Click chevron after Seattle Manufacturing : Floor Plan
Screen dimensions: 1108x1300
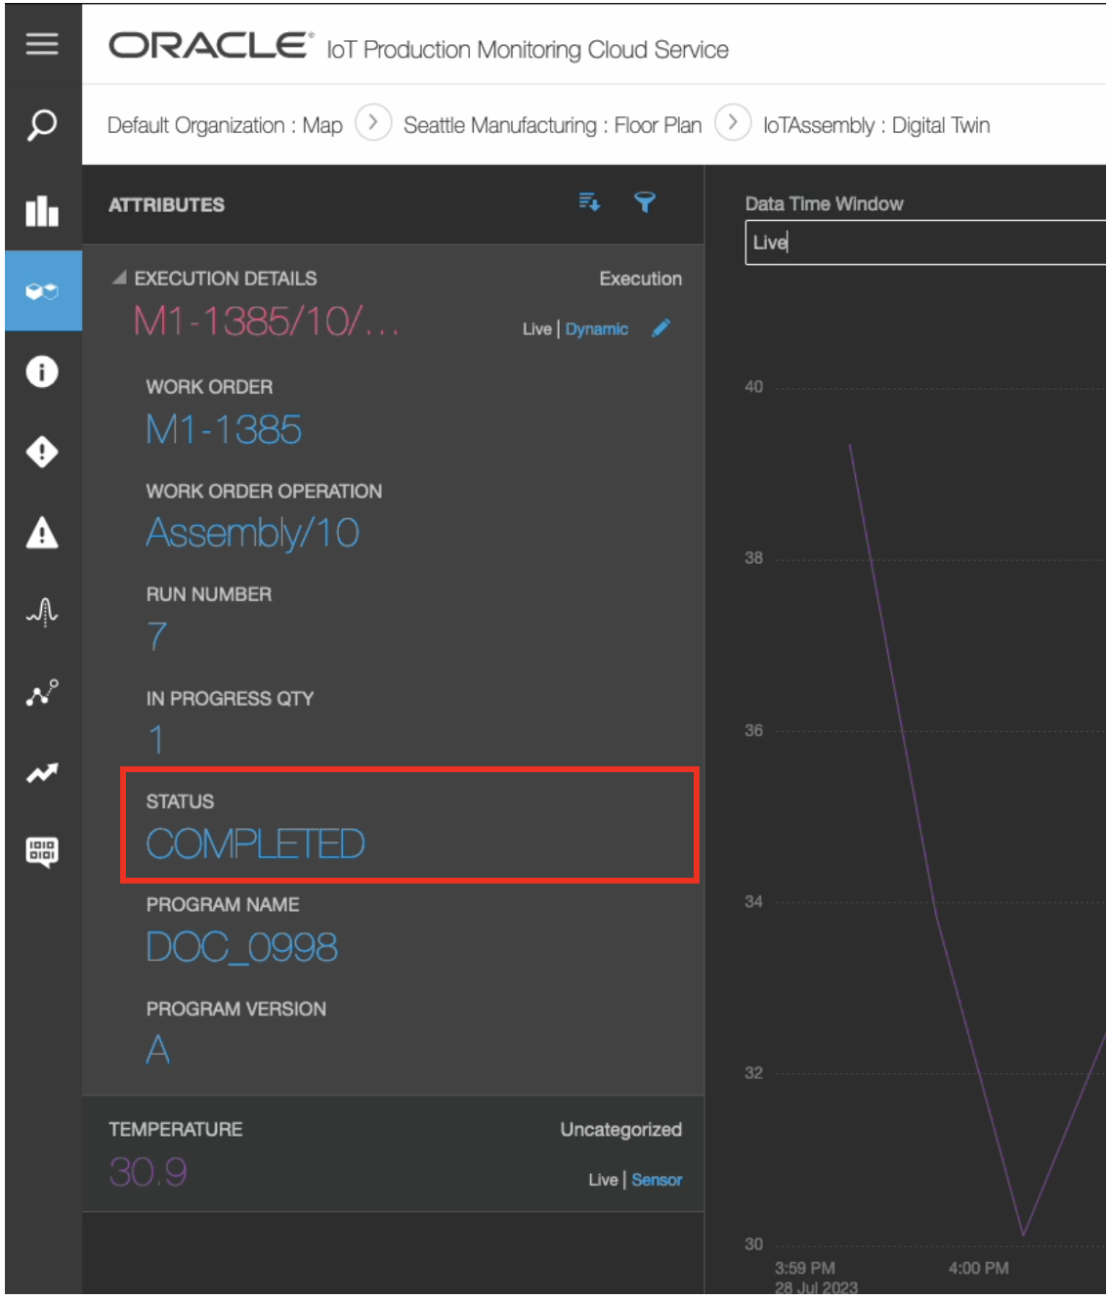(x=733, y=123)
